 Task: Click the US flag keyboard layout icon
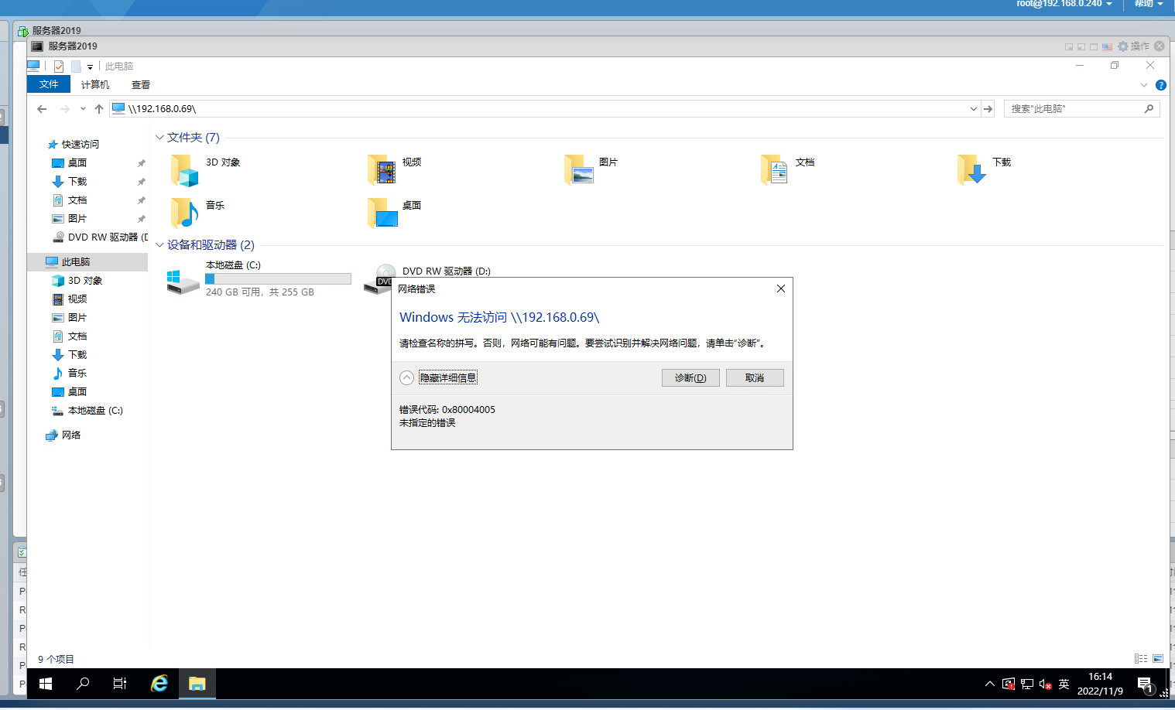pos(1107,46)
